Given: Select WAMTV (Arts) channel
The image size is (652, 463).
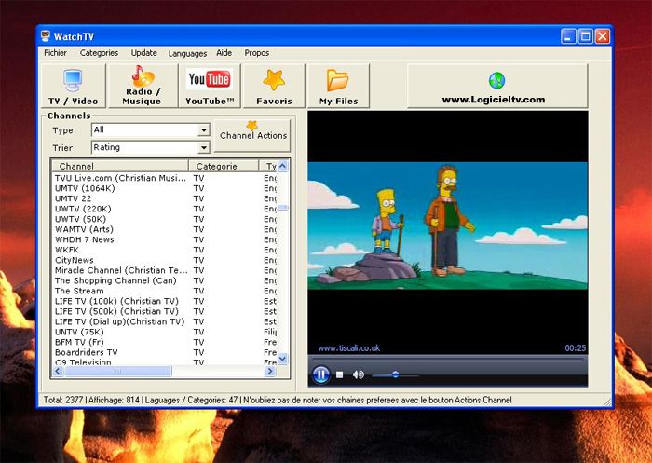Looking at the screenshot, I should [165, 229].
